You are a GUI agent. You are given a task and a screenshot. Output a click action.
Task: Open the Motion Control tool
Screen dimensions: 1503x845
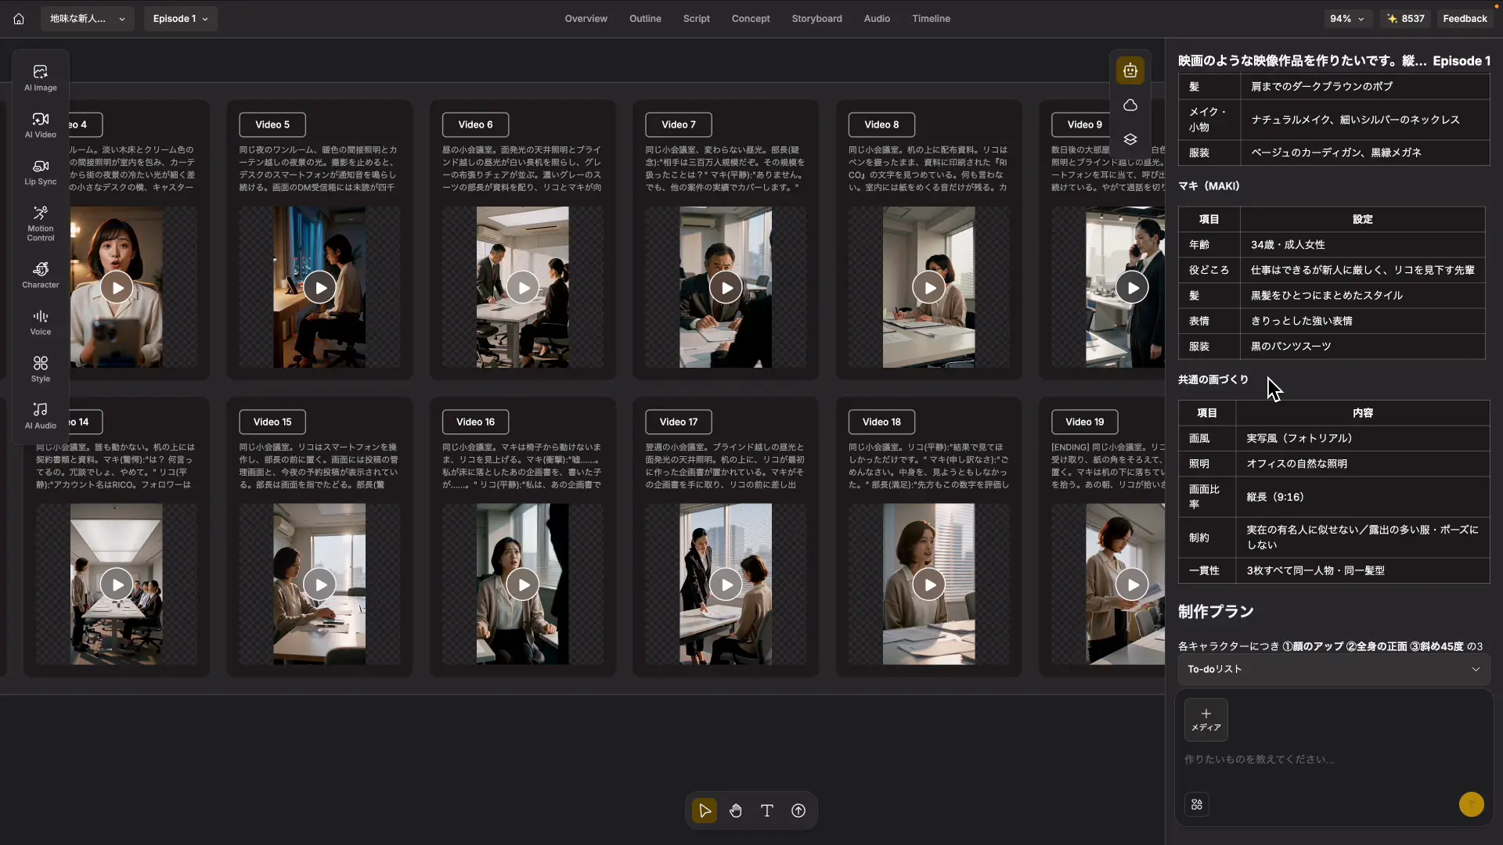tap(41, 224)
